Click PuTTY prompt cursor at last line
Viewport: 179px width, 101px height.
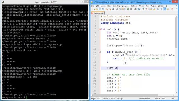pos(27,97)
